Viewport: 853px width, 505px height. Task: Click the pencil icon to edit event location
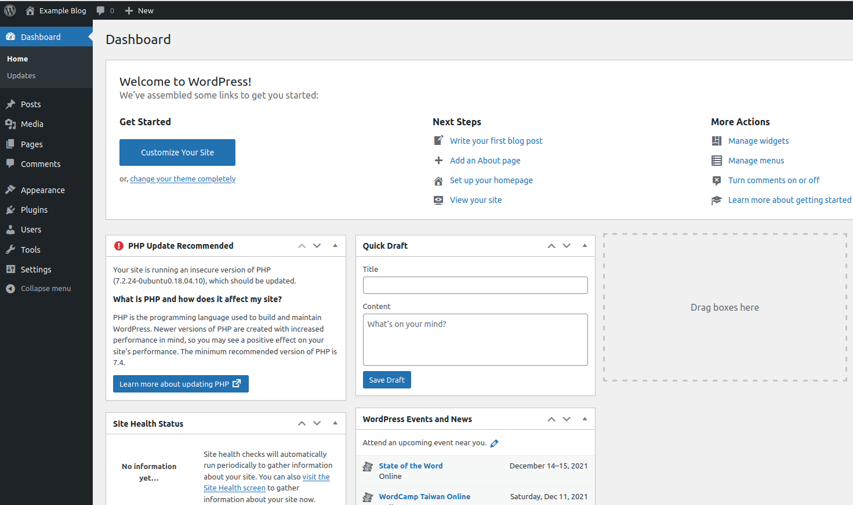pos(495,444)
